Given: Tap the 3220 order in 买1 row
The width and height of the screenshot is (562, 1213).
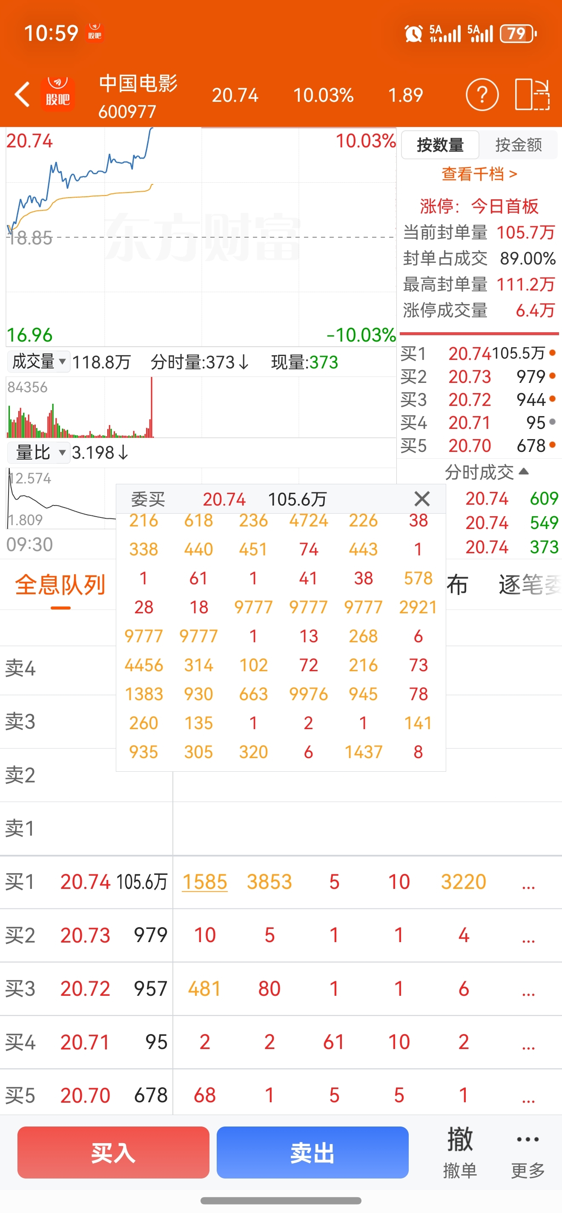Looking at the screenshot, I should [x=463, y=882].
